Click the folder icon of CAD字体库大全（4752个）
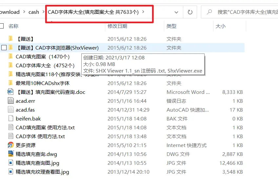Screen dimensions: 278x194 pos(10,65)
